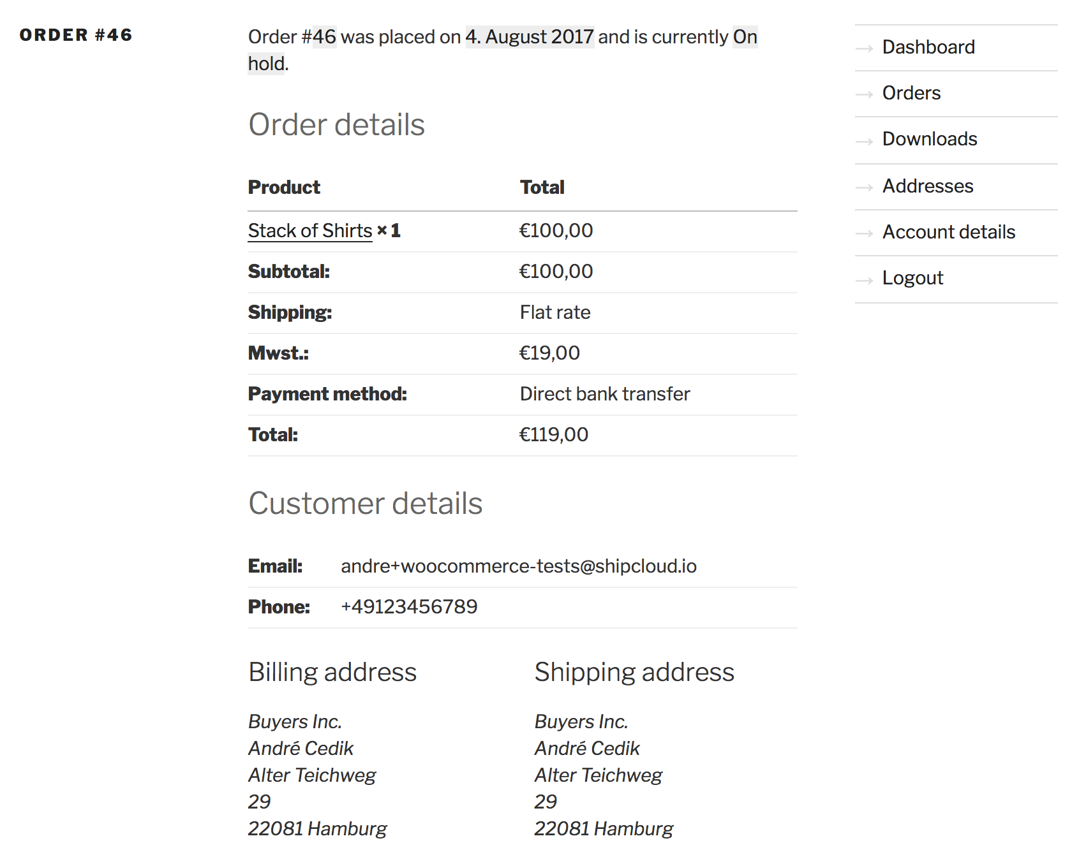This screenshot has width=1086, height=857.
Task: Click the Billing address heading
Action: point(332,671)
